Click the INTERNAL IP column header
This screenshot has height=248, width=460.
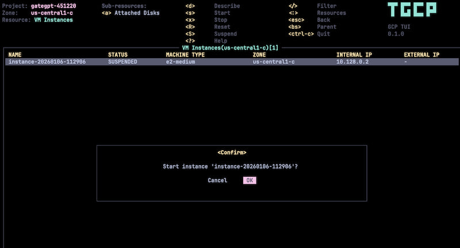click(x=354, y=55)
